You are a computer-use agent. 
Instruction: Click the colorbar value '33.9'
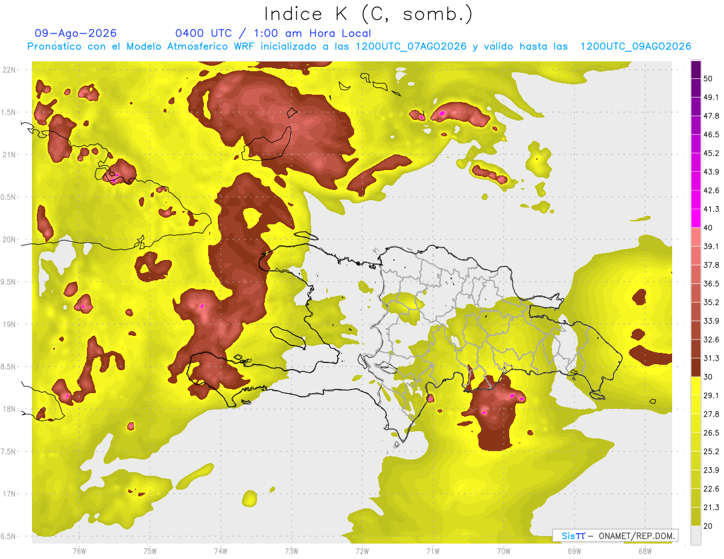[711, 321]
